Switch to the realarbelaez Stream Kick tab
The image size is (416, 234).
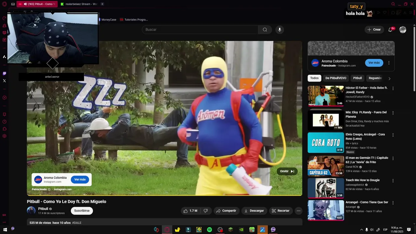pyautogui.click(x=79, y=4)
